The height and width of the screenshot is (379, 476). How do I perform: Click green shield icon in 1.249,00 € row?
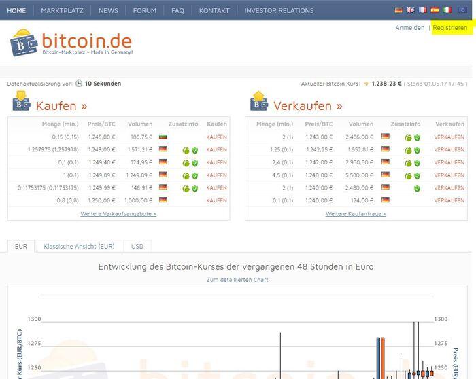(x=195, y=150)
